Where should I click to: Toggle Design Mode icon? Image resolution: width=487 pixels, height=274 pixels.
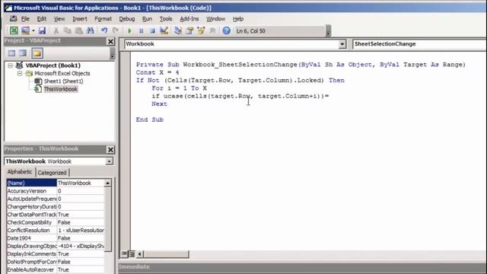pos(164,30)
